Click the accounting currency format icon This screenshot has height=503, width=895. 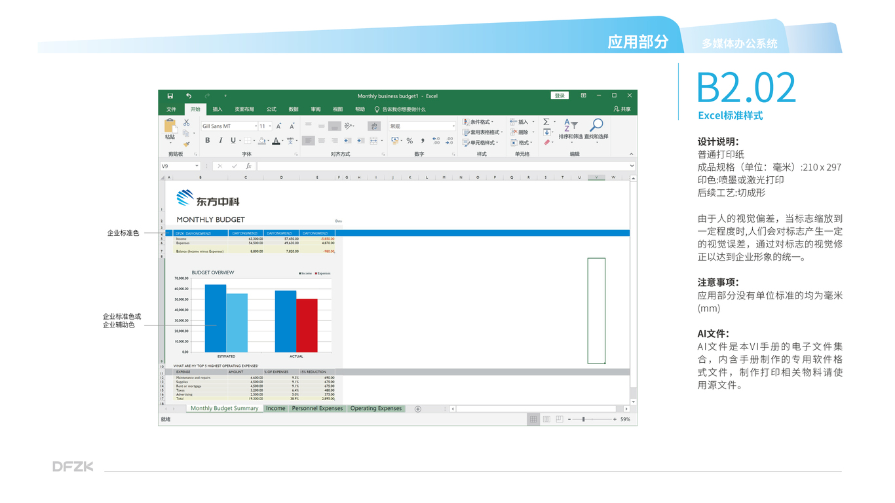pos(394,140)
